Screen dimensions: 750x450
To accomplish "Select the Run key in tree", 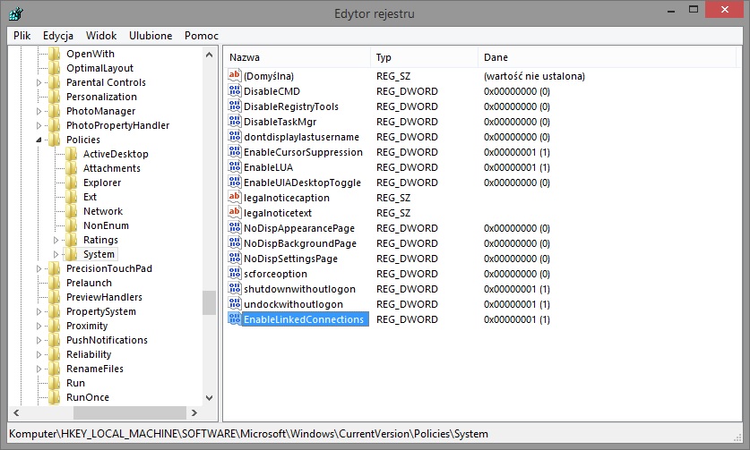I will [75, 383].
